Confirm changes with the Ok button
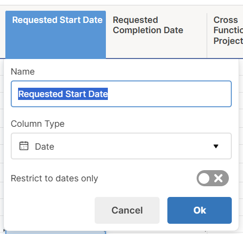 (x=200, y=210)
